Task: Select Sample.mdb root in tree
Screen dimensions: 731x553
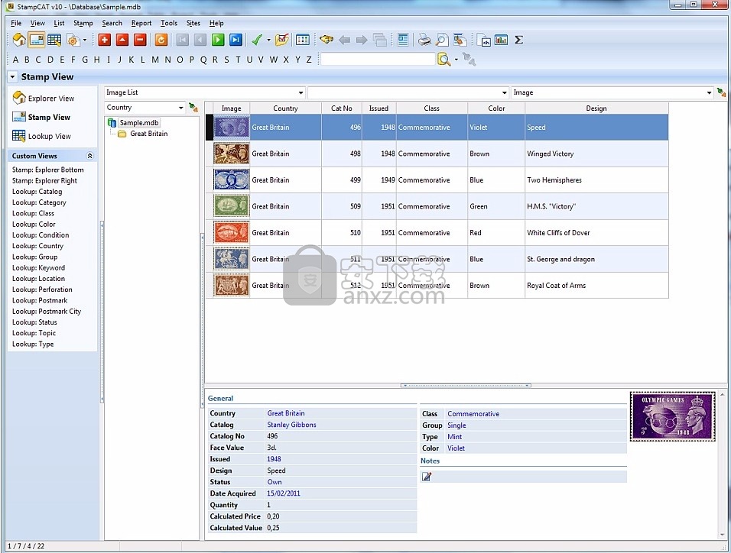Action: [x=139, y=122]
